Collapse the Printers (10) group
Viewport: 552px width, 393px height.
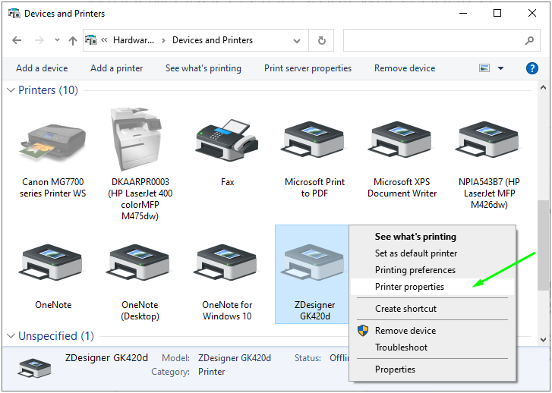(11, 90)
